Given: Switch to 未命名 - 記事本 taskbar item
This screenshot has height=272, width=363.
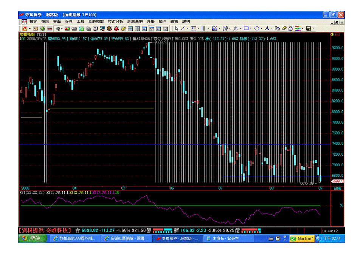Looking at the screenshot, I should coord(228,238).
